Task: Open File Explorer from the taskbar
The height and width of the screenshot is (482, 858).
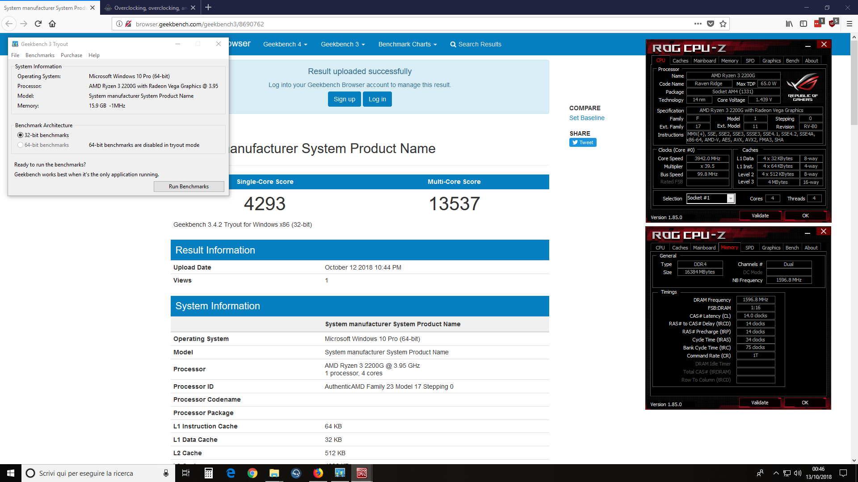Action: click(x=274, y=473)
